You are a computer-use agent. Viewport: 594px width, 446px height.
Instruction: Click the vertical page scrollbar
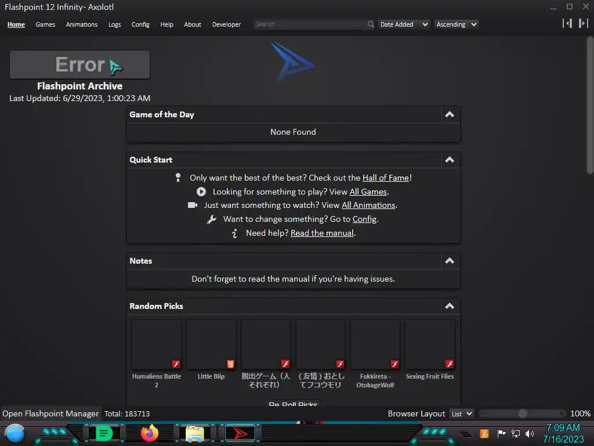tap(590, 106)
